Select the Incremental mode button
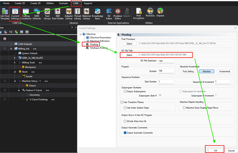 coord(224,72)
